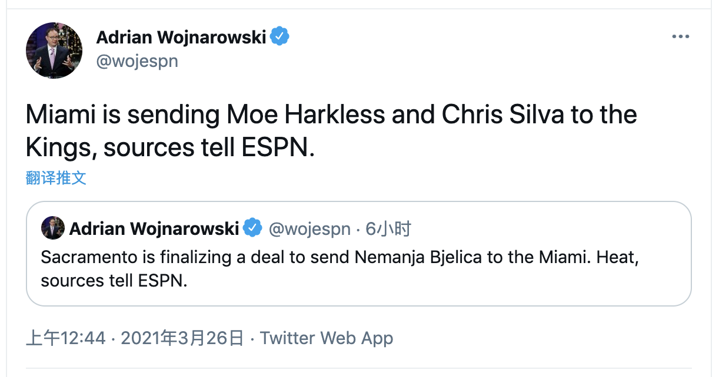
Task: Open the 上午12:44 tweet time link
Action: [66, 338]
